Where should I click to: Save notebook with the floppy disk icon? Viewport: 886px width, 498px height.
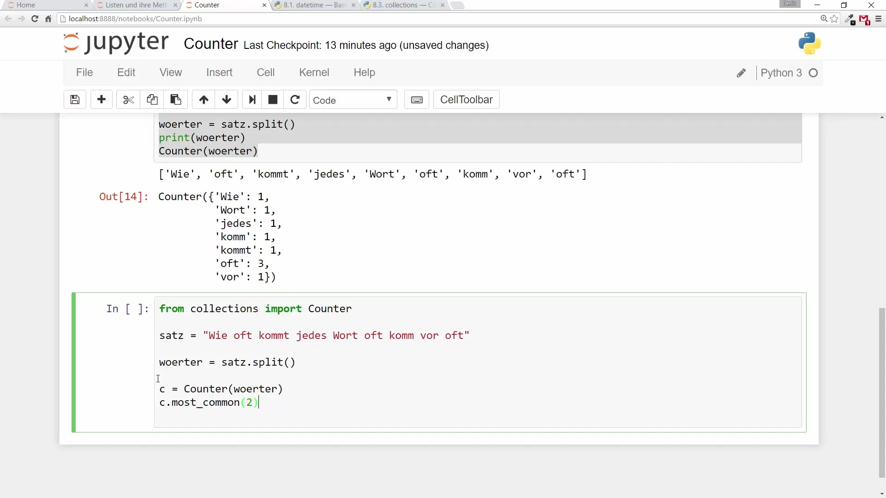(x=75, y=100)
